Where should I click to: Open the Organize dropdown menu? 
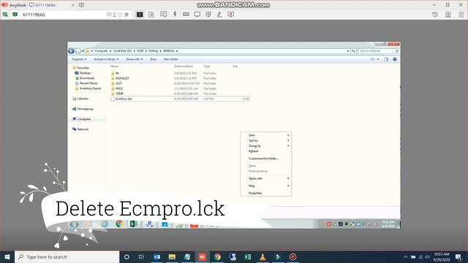(x=79, y=59)
